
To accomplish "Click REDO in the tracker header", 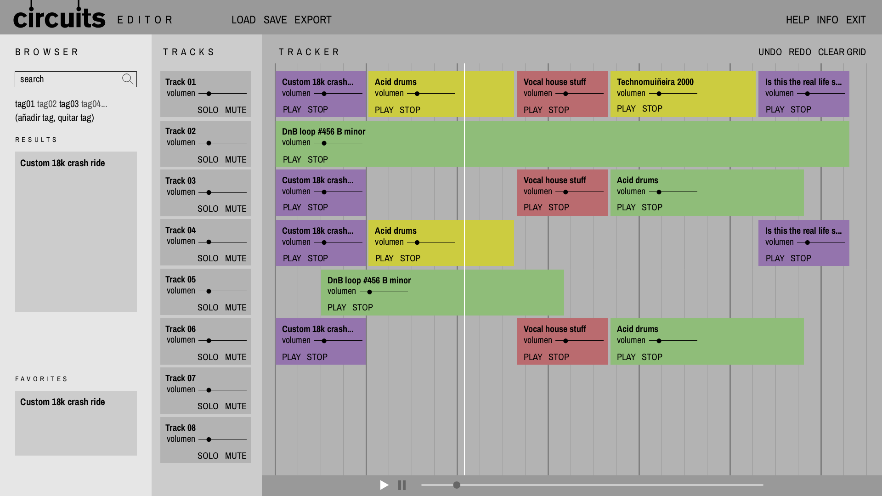I will [x=800, y=52].
